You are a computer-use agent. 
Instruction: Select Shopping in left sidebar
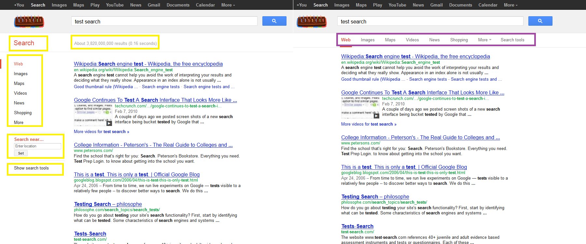click(x=23, y=113)
